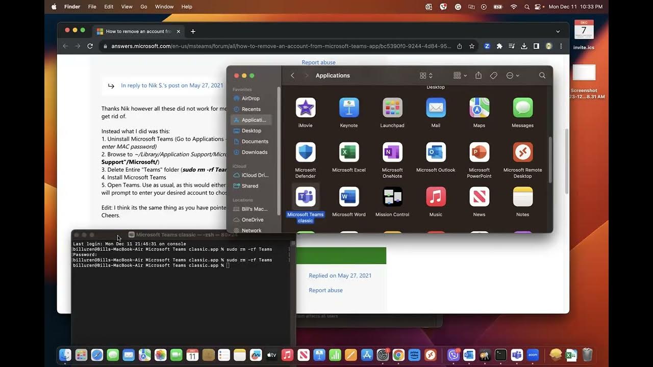The image size is (653, 367).
Task: Open Trash in the Dock
Action: pyautogui.click(x=587, y=355)
